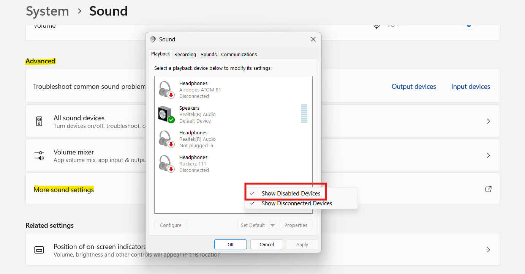Switch to the Recording tab
Image resolution: width=525 pixels, height=274 pixels.
(x=185, y=54)
